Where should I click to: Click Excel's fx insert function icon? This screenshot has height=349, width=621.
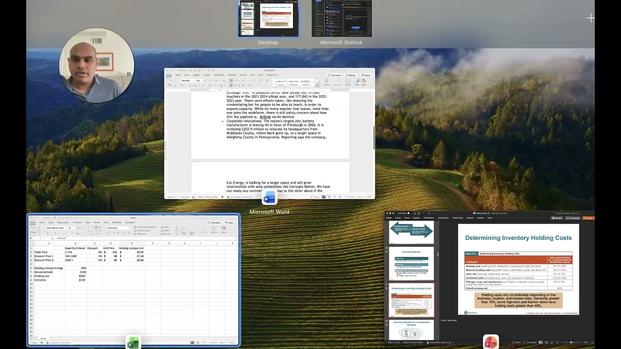52,238
